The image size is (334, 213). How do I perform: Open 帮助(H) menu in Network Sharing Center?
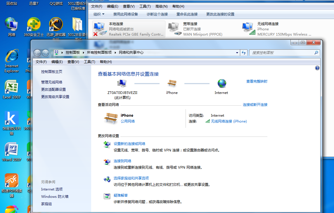[x=106, y=62]
